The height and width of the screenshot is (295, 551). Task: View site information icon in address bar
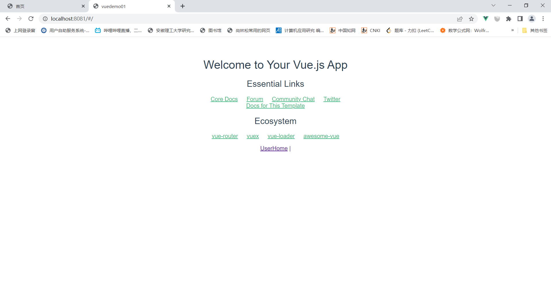pos(45,19)
